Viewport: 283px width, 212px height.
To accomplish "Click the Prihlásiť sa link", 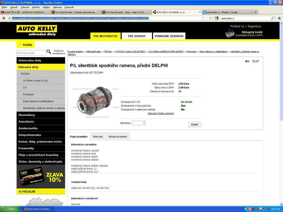I will pyautogui.click(x=237, y=26).
